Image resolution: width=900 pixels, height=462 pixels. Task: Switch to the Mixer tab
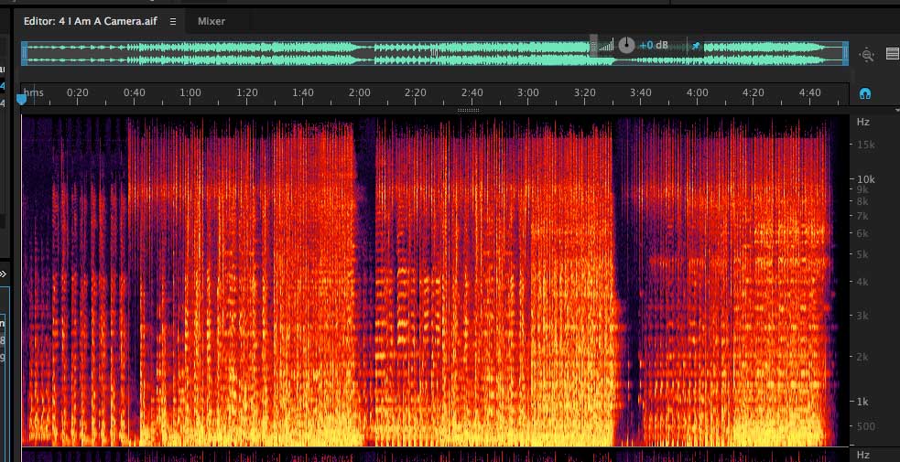[211, 21]
